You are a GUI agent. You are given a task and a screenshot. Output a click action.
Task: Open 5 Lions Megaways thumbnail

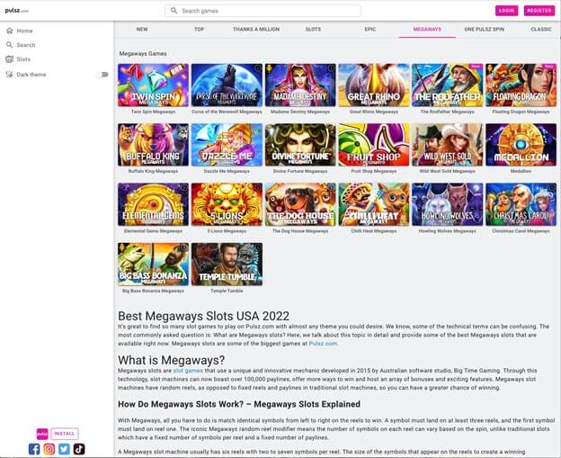pos(227,204)
